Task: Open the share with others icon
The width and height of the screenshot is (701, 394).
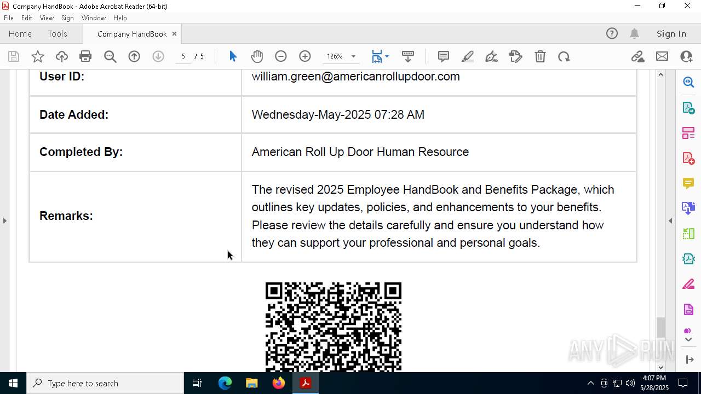Action: pyautogui.click(x=686, y=56)
